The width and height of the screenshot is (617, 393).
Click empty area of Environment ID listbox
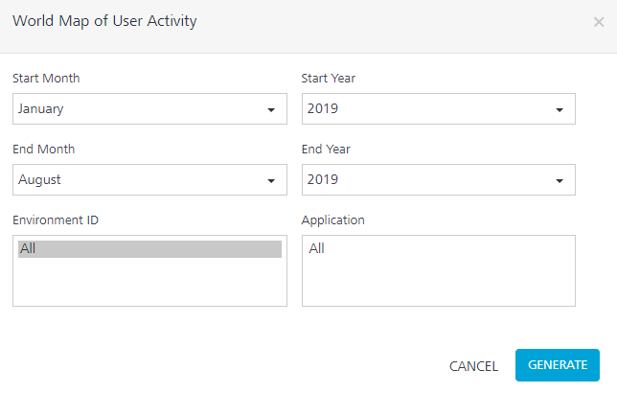point(149,283)
